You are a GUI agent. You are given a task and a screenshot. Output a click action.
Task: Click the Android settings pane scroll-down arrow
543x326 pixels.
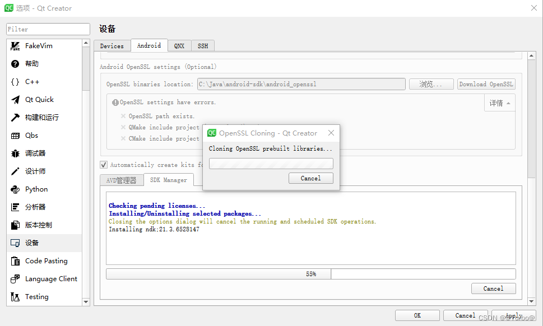(532, 301)
